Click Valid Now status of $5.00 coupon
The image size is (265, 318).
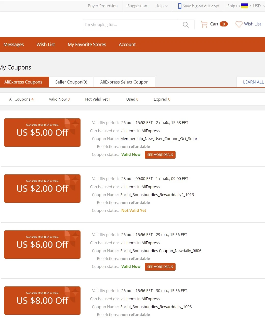(x=131, y=155)
